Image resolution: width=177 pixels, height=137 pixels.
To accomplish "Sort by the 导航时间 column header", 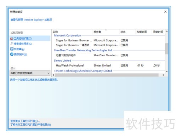I will [x=158, y=32].
